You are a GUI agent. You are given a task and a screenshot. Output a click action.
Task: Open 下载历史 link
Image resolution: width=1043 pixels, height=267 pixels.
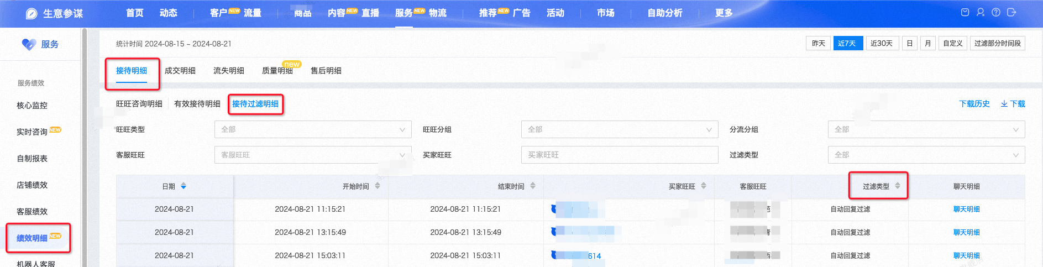974,104
